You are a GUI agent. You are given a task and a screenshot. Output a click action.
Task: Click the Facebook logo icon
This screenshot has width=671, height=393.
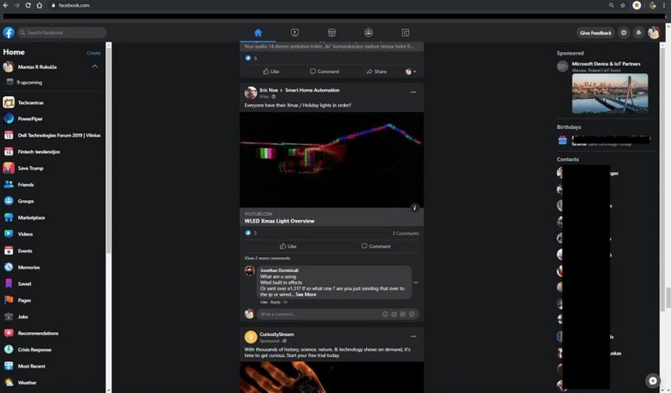[x=8, y=32]
